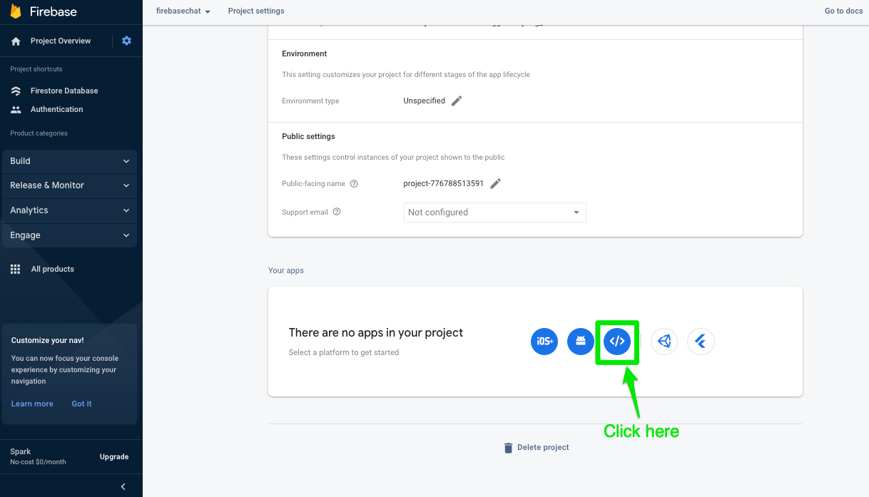
Task: Open help for Public-facing name
Action: [354, 183]
